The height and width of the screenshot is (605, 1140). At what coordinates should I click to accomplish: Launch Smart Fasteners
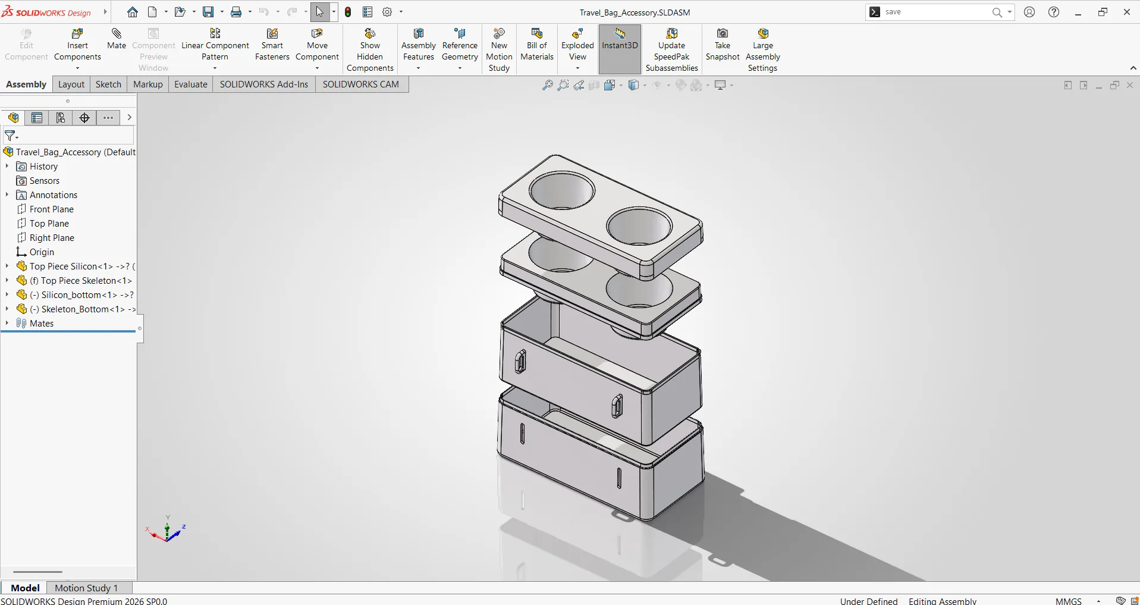tap(272, 45)
